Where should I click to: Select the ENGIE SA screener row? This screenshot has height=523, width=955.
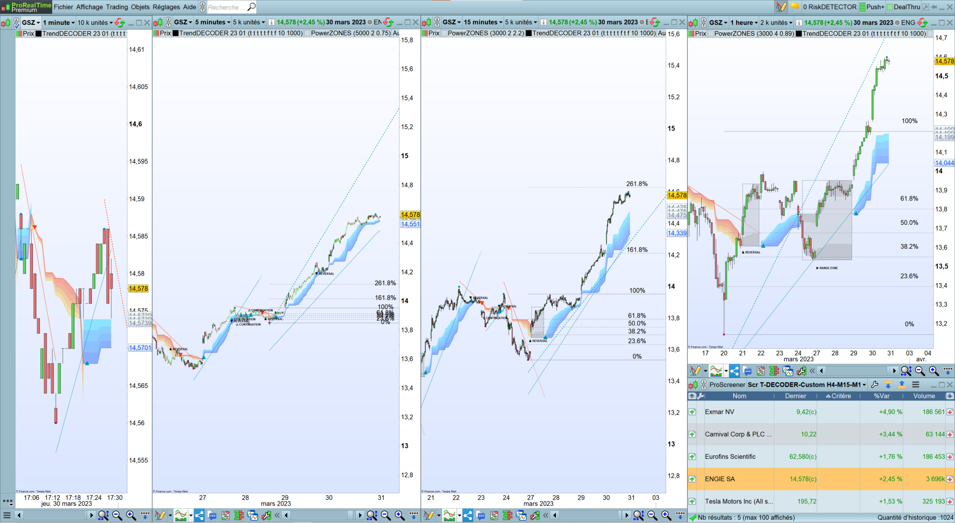tap(720, 479)
